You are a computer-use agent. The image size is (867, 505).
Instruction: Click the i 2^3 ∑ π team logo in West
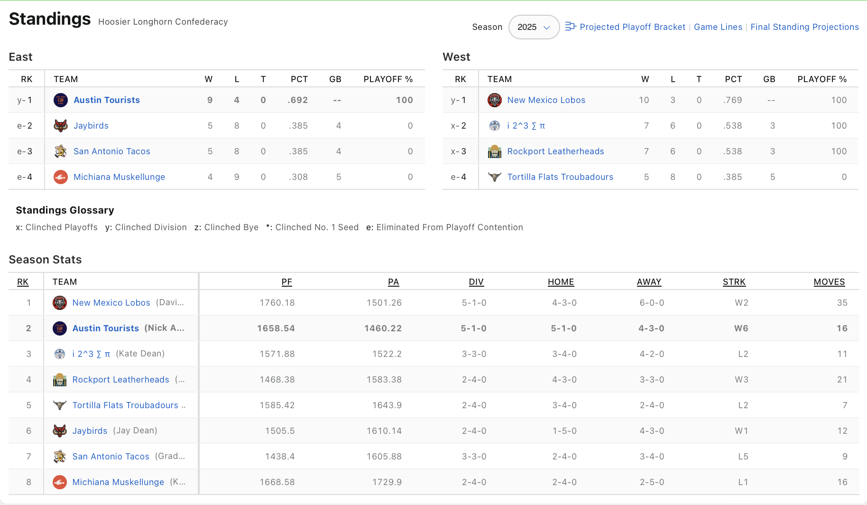tap(494, 126)
